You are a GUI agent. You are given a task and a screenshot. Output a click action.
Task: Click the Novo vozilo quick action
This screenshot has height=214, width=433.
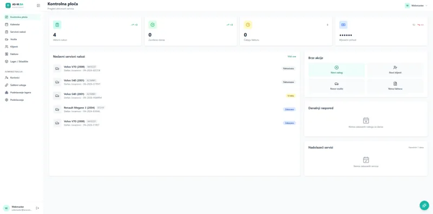[x=337, y=86]
